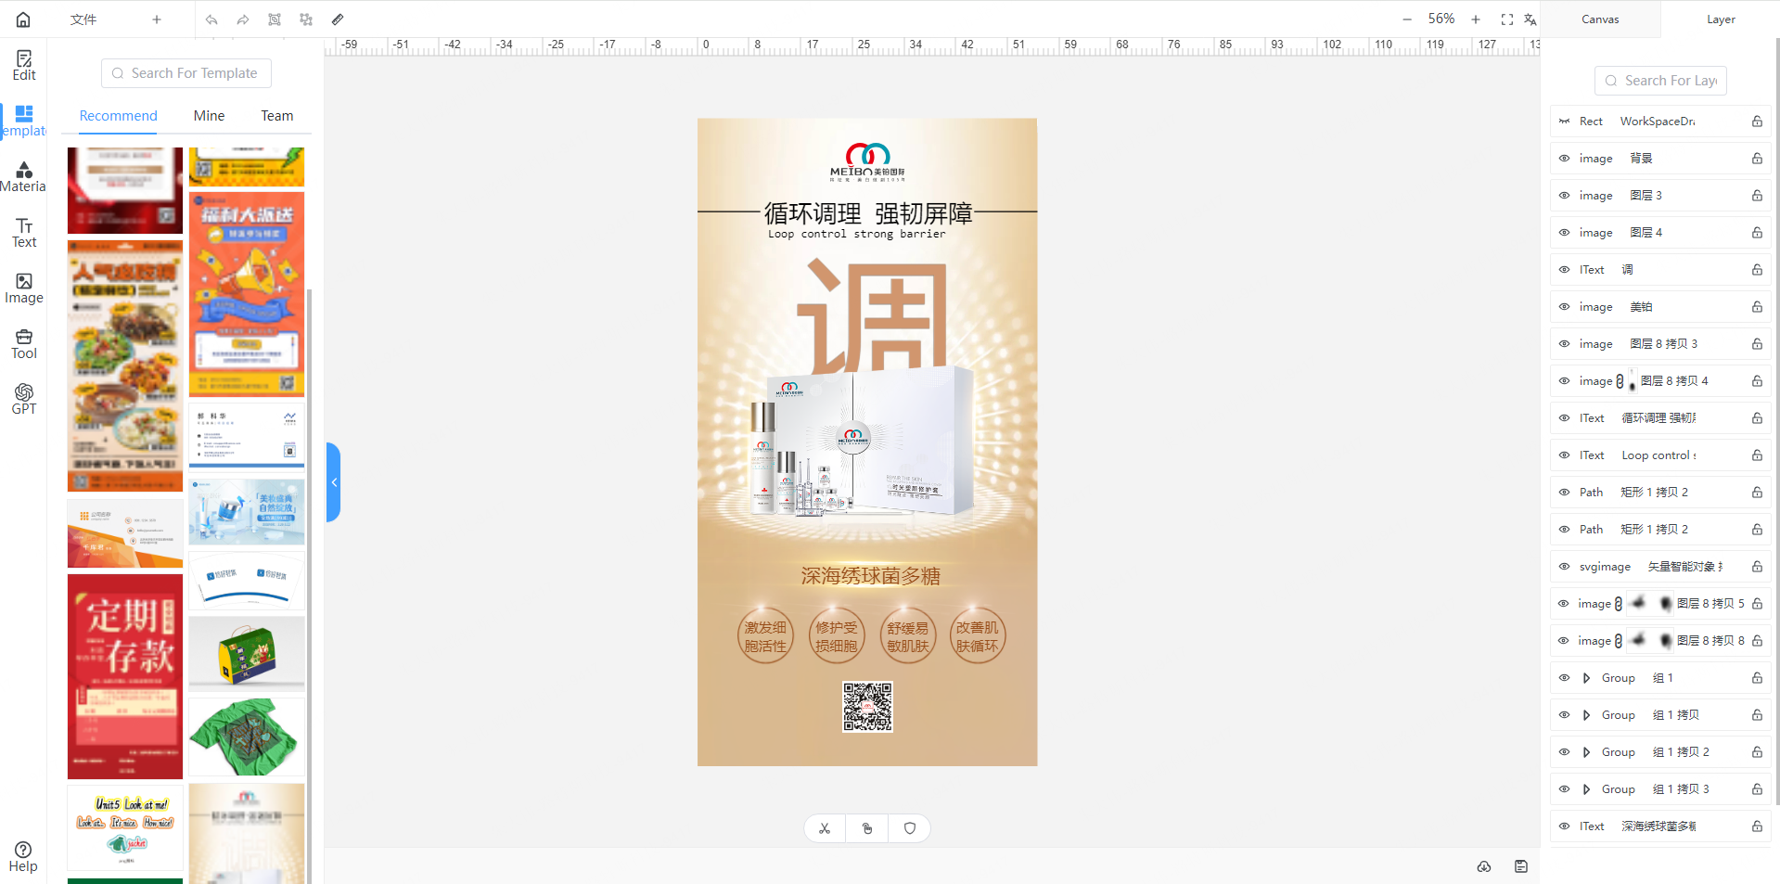Click the template list scrollbar
This screenshot has height=884, width=1780.
tap(310, 584)
